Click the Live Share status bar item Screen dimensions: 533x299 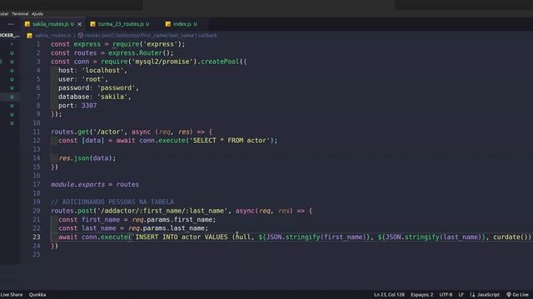12,295
